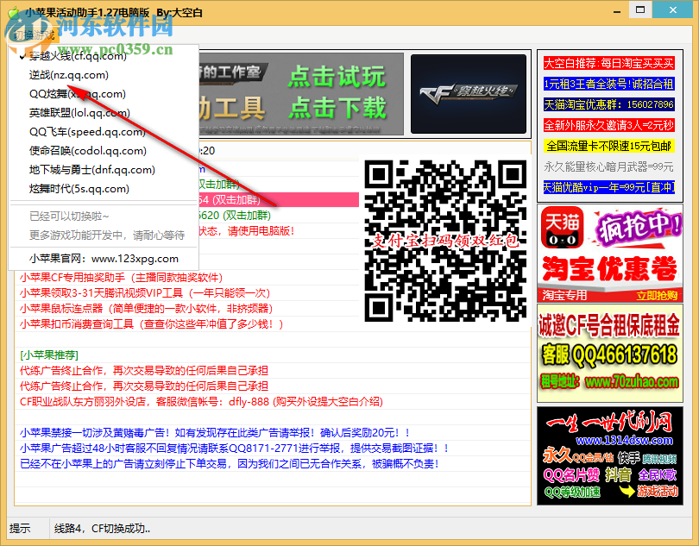Click the 点击试玩 banner text
Viewport: 699px width, 546px height.
pyautogui.click(x=337, y=77)
